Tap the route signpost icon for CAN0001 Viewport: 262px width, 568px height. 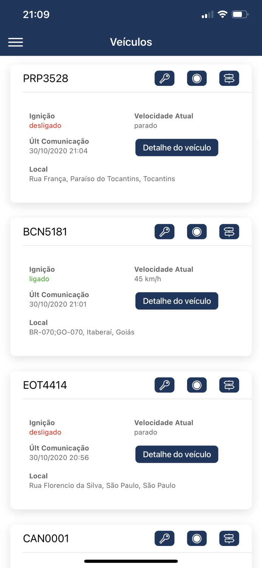tap(229, 538)
